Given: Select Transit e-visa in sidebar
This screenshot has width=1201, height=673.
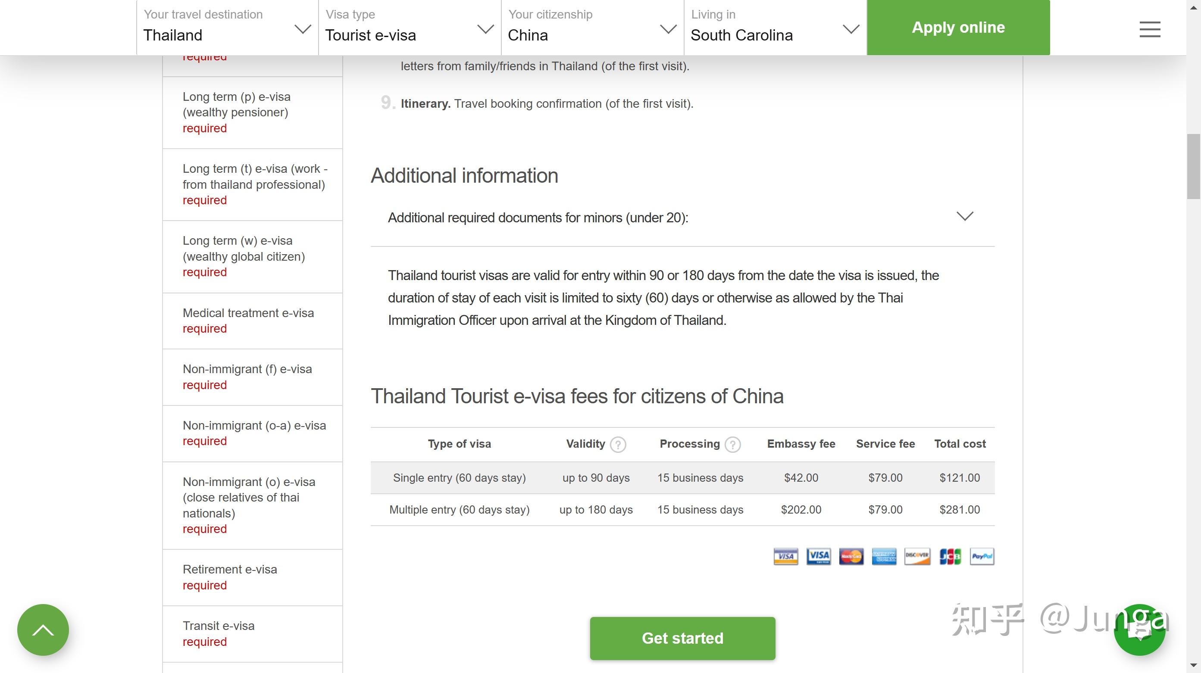Looking at the screenshot, I should click(252, 633).
